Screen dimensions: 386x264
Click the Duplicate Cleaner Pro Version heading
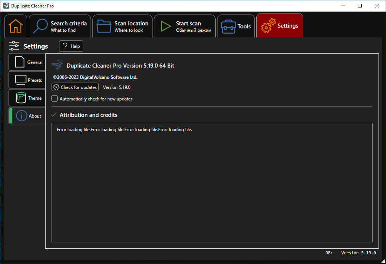(x=120, y=66)
